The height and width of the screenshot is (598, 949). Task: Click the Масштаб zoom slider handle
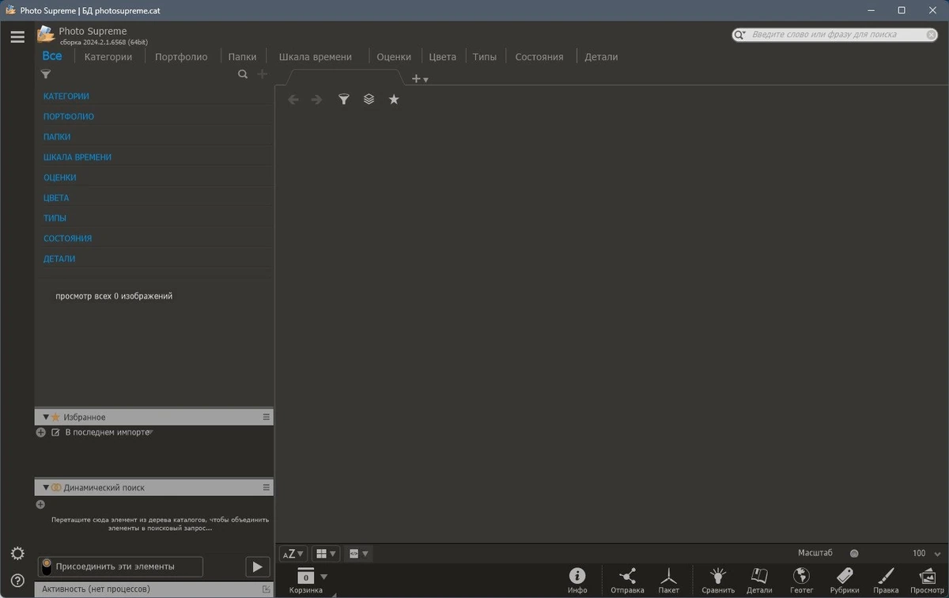[854, 554]
